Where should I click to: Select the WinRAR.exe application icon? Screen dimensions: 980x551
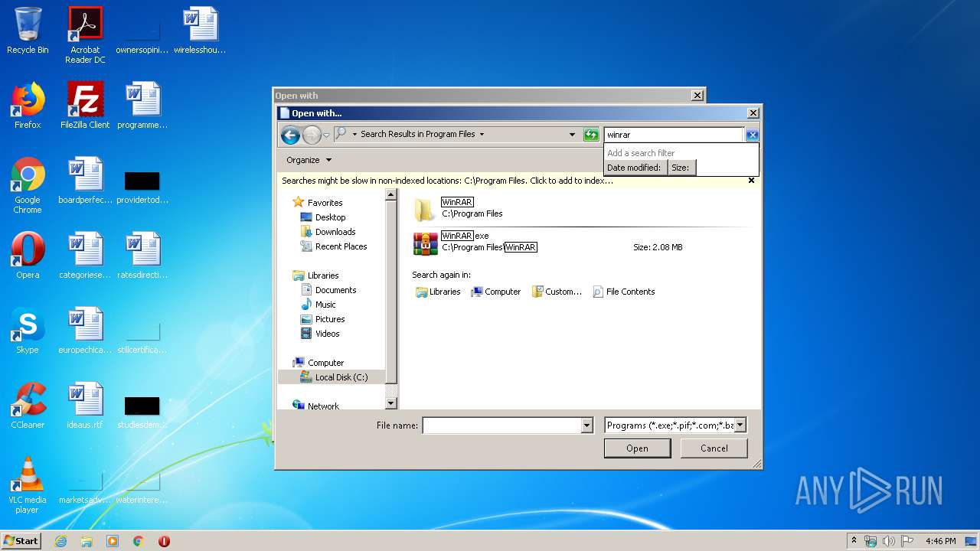(425, 243)
